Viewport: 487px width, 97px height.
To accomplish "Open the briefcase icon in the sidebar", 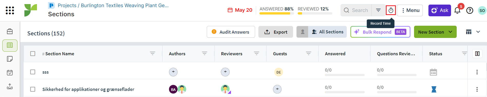I will point(10,31).
